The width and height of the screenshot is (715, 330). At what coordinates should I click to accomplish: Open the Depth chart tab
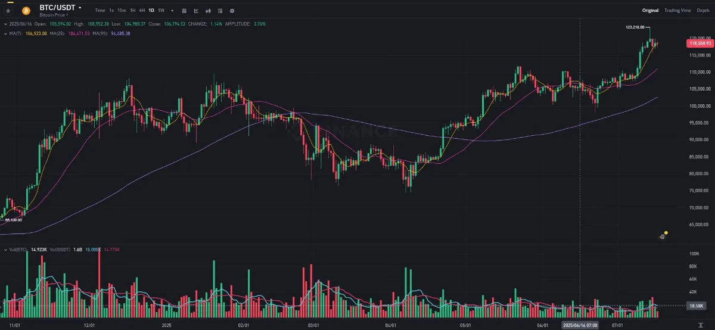pyautogui.click(x=702, y=11)
